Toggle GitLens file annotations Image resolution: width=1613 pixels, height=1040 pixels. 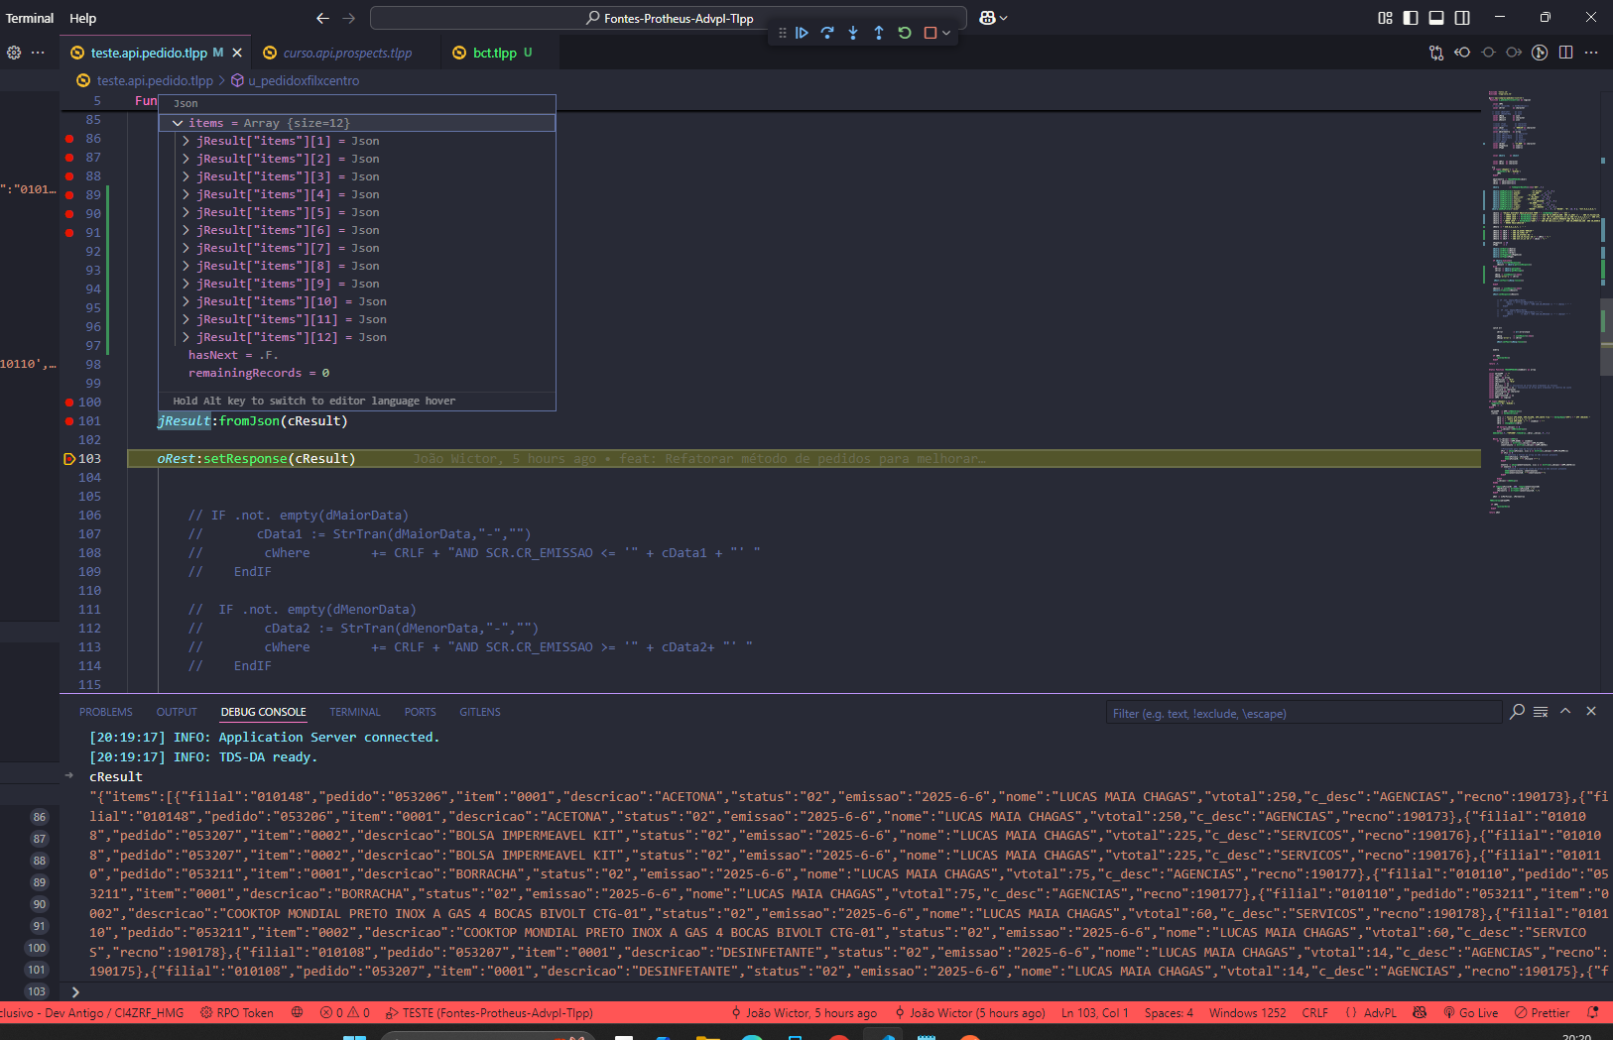1540,53
